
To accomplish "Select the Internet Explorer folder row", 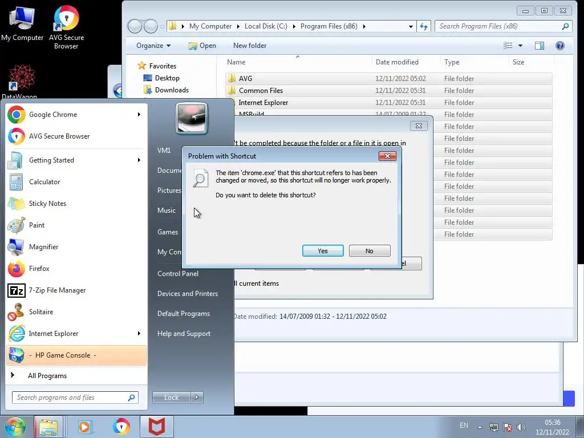I will [x=389, y=103].
